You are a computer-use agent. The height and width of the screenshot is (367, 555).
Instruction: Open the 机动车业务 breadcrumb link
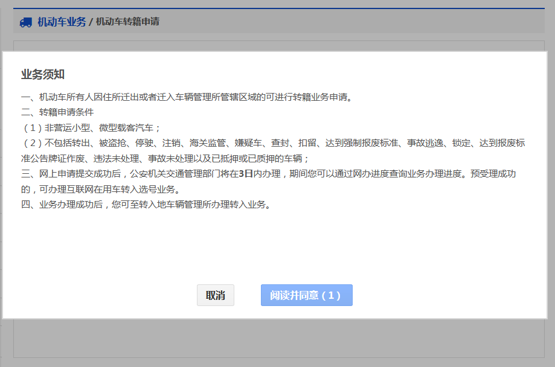tap(62, 22)
